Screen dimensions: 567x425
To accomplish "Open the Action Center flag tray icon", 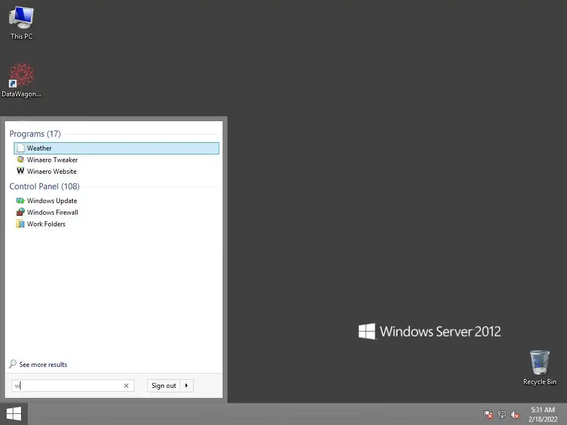I will click(488, 414).
